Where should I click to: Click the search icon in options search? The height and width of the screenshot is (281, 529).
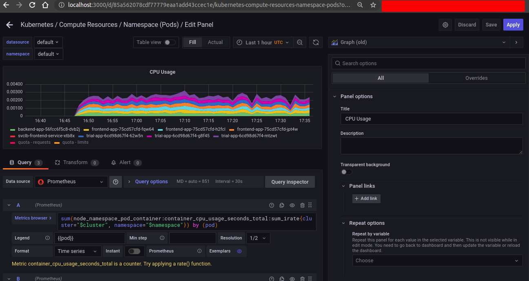pos(338,63)
